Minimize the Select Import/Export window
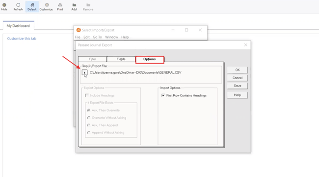 (x=173, y=30)
